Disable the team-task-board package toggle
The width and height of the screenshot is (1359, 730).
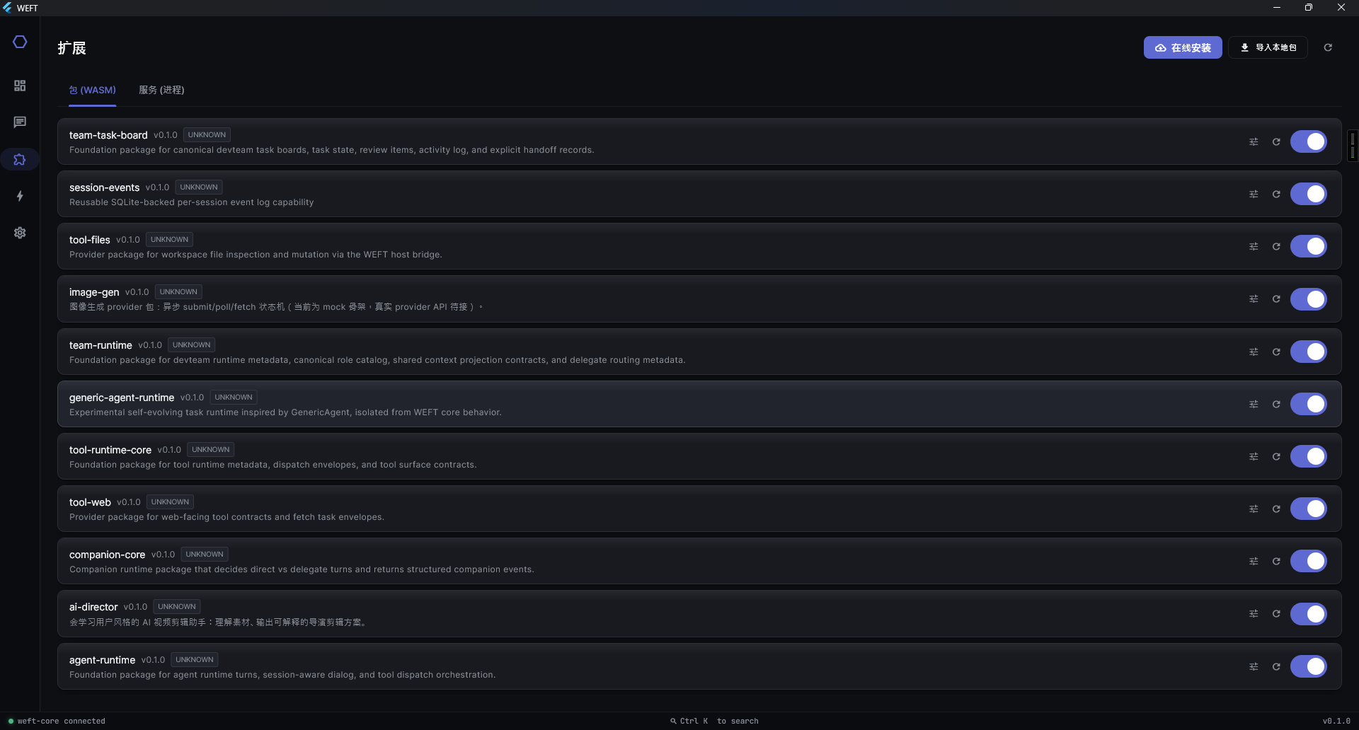[x=1308, y=141]
